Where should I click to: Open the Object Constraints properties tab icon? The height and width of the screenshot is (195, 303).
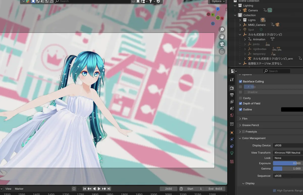[232, 146]
